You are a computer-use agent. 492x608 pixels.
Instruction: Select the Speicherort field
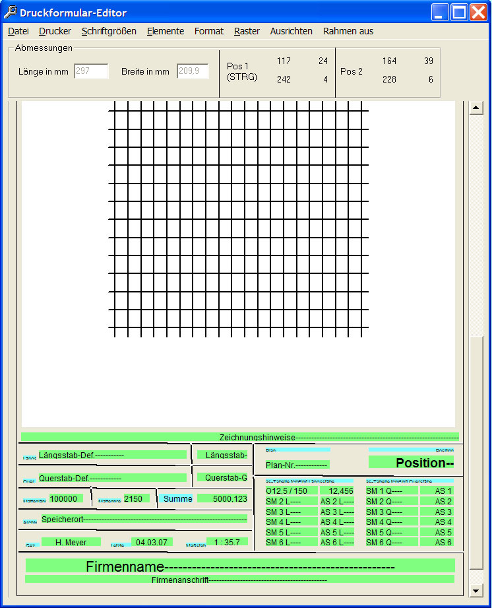tap(144, 519)
